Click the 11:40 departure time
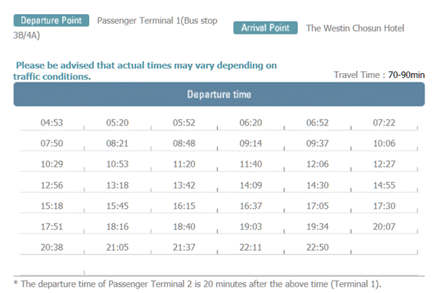 pyautogui.click(x=251, y=164)
